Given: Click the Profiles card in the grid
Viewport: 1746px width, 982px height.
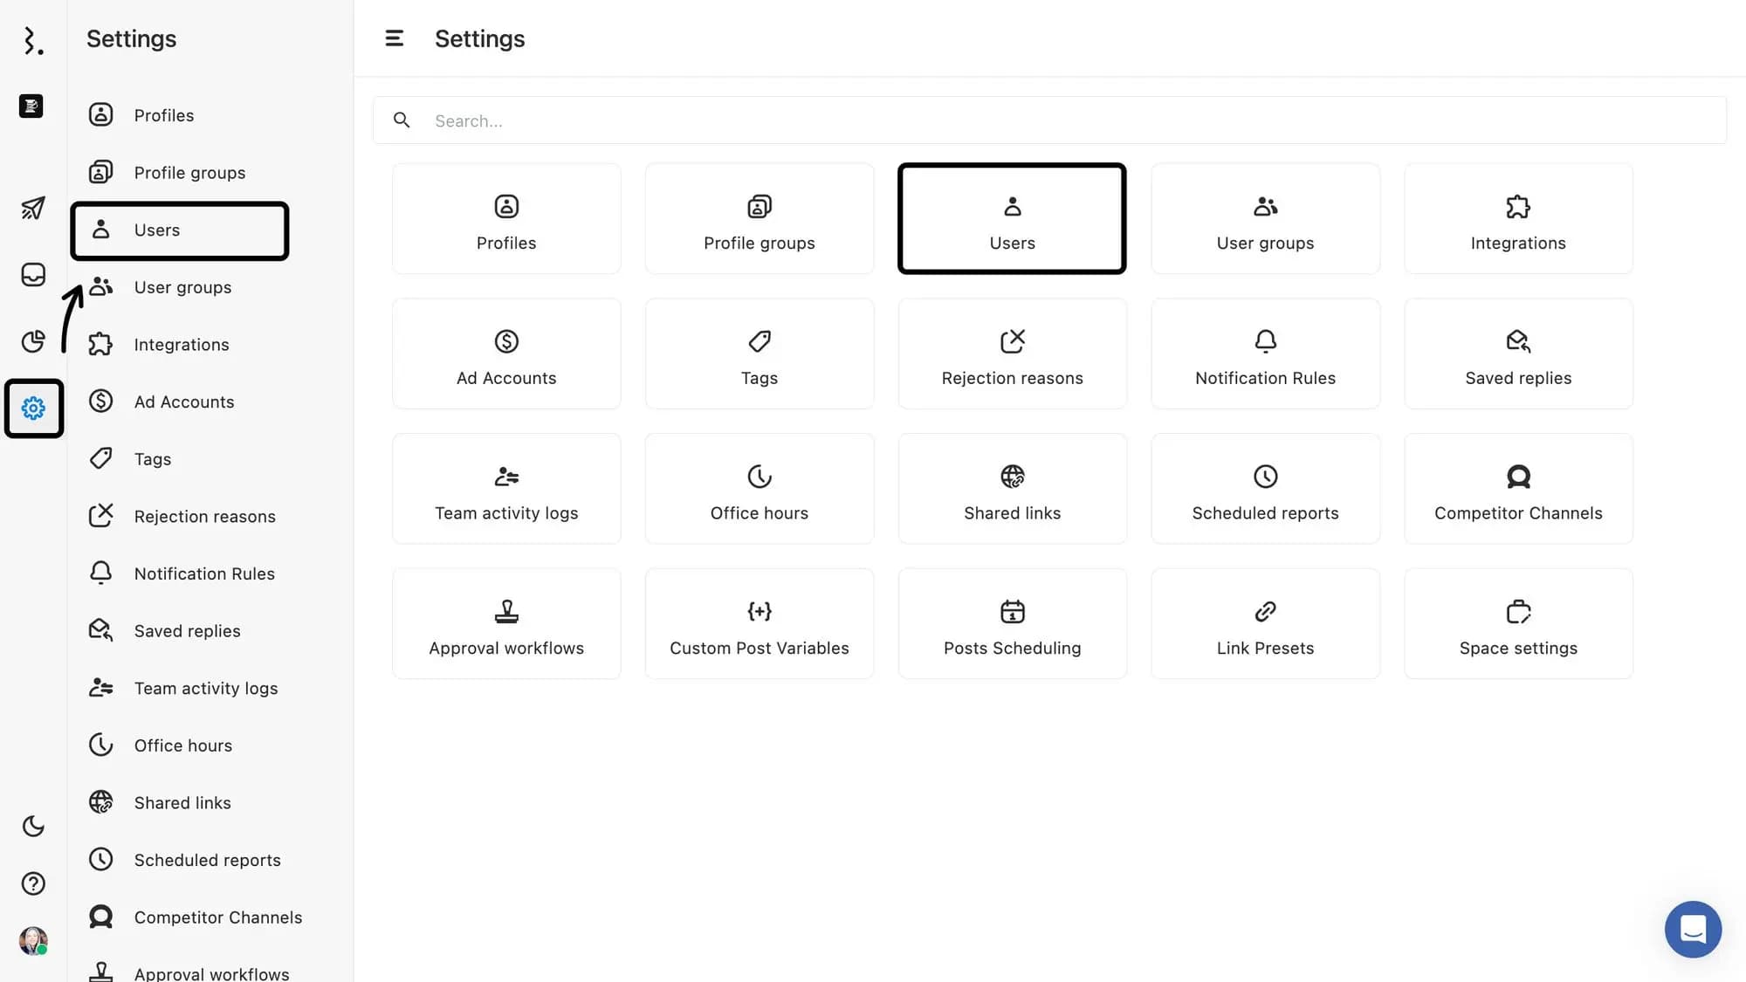Looking at the screenshot, I should coord(506,218).
